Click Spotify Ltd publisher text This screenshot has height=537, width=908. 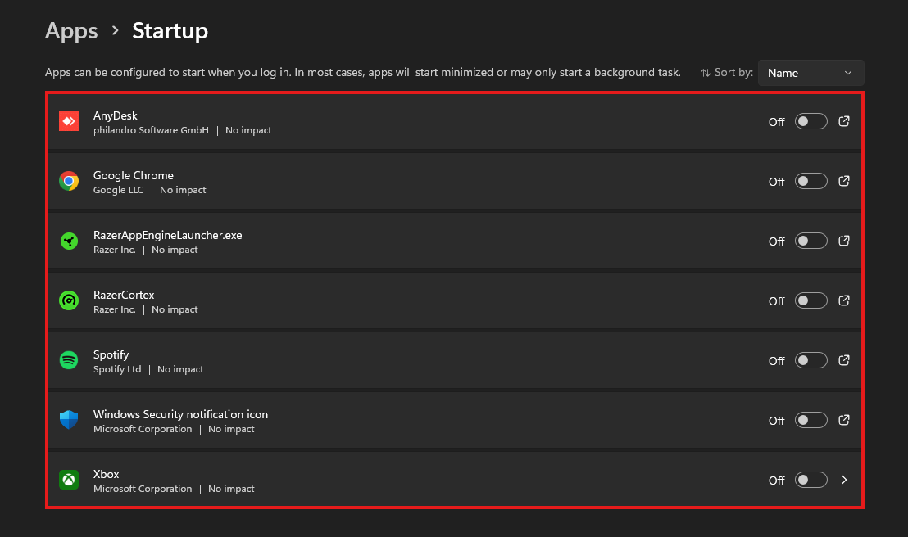[x=117, y=369]
